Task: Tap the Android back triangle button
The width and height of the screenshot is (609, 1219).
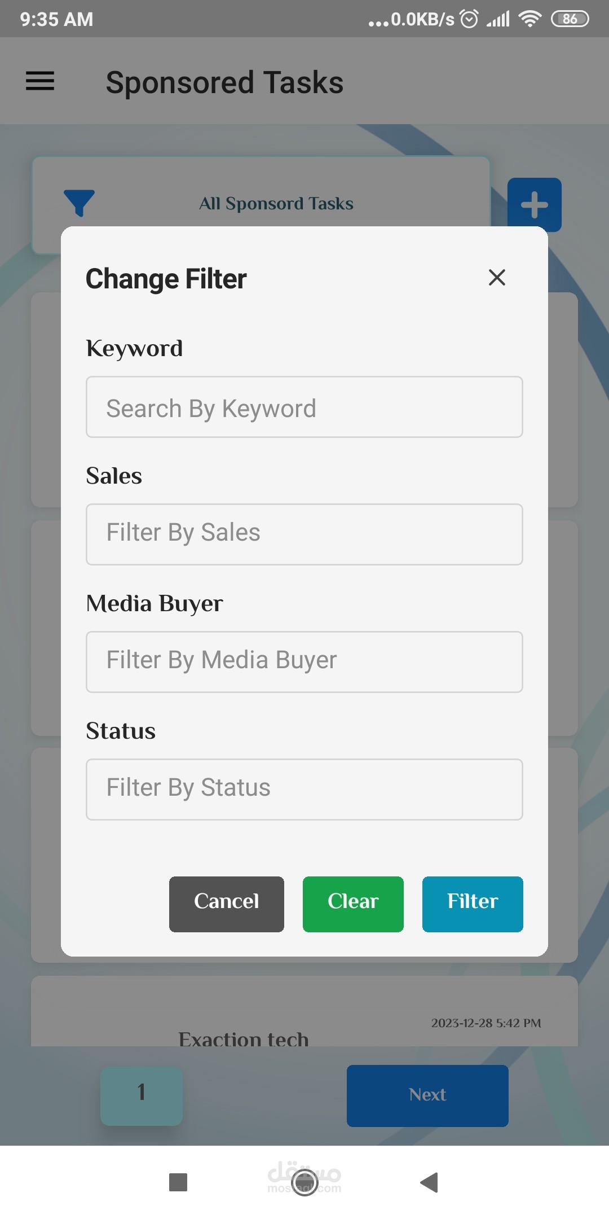Action: click(x=430, y=1182)
